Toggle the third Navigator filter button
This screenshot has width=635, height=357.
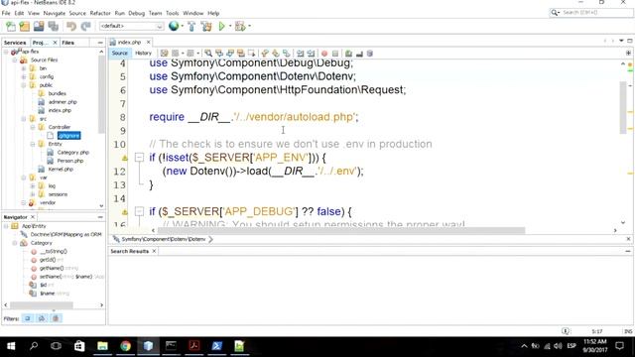pyautogui.click(x=56, y=318)
